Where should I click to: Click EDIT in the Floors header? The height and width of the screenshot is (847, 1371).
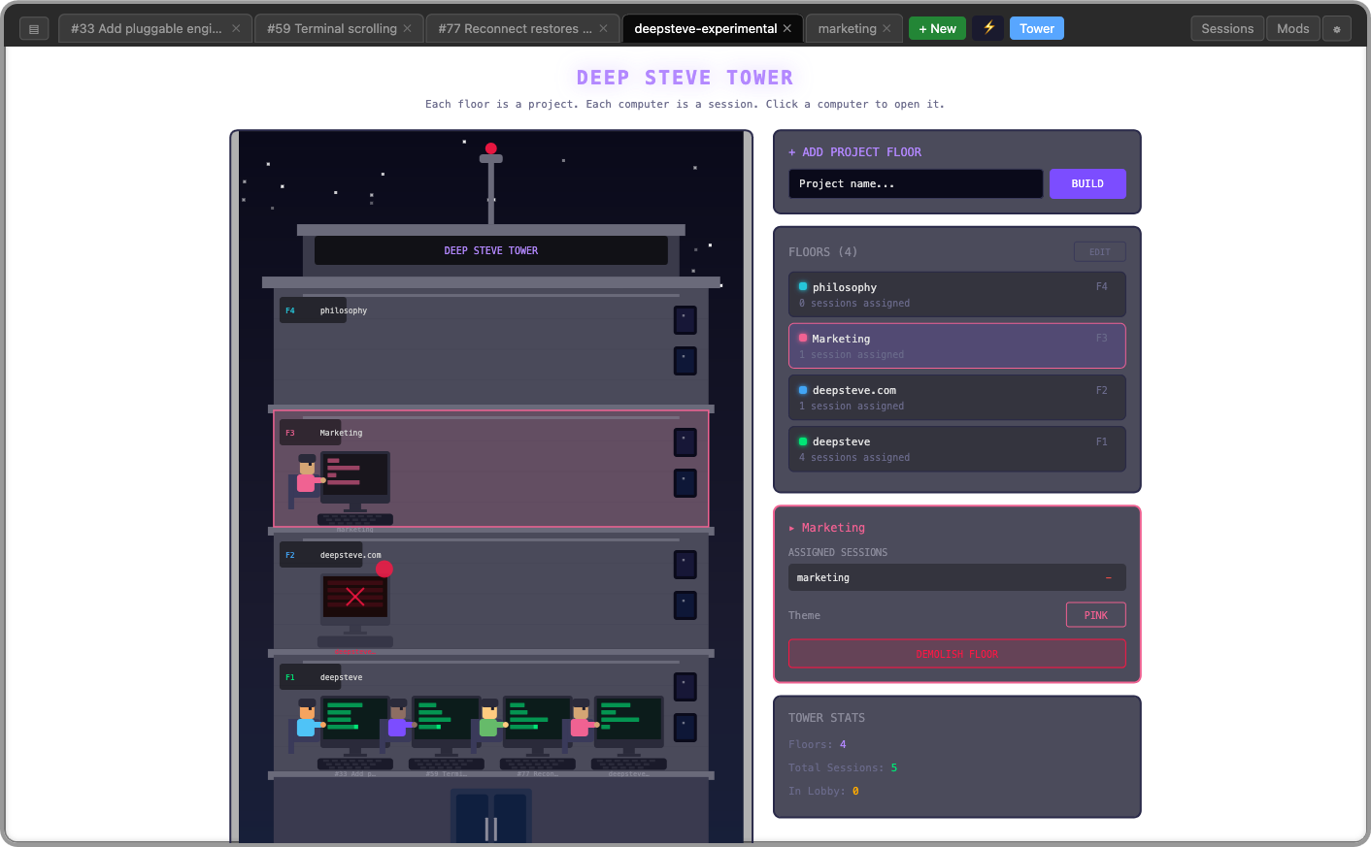1098,251
